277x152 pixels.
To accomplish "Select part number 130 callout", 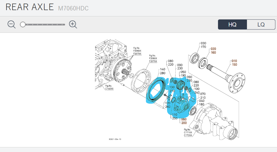I will click(172, 87).
